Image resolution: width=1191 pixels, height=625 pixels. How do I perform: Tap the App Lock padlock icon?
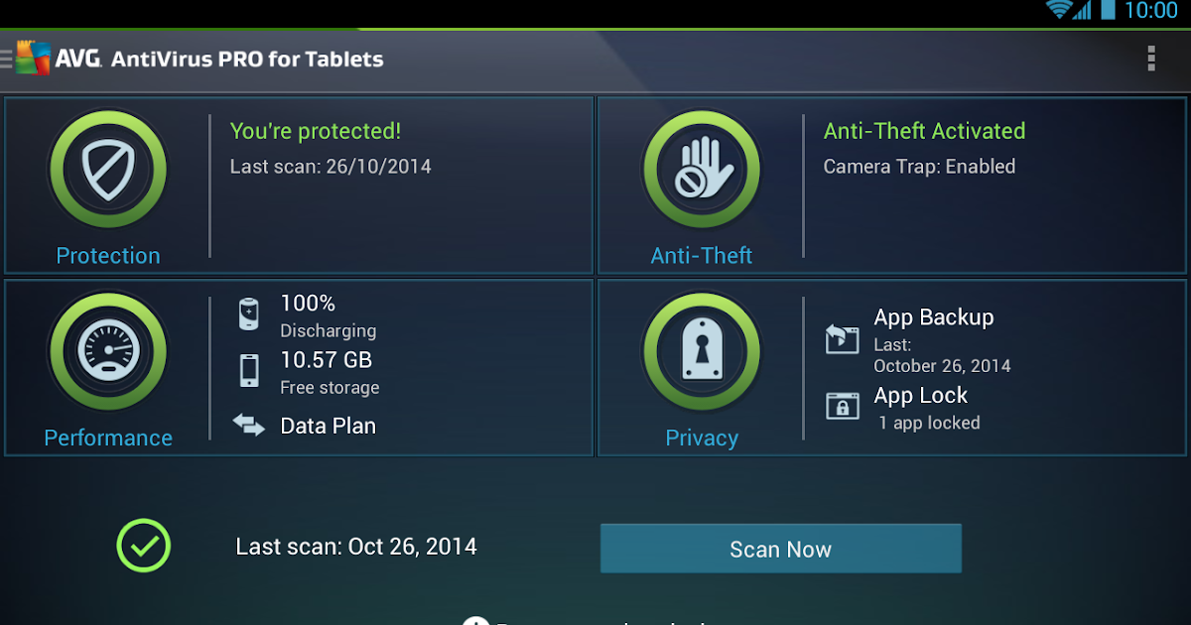842,406
